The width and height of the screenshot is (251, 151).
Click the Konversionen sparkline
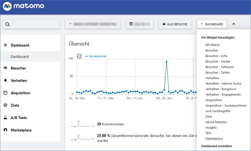[82, 124]
